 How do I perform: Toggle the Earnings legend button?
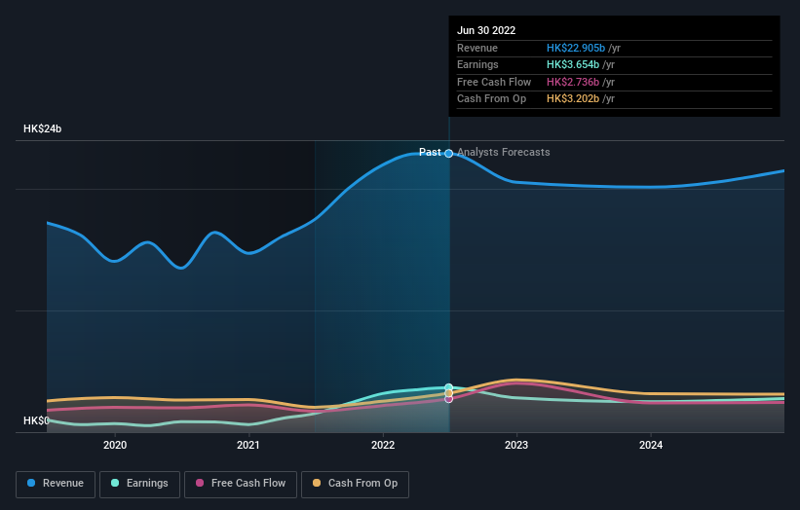coord(139,484)
